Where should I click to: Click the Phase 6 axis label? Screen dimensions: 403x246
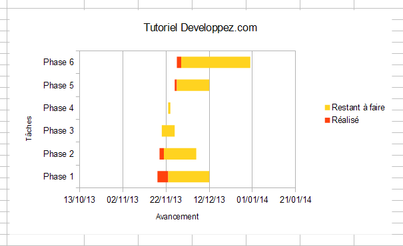[x=59, y=62]
